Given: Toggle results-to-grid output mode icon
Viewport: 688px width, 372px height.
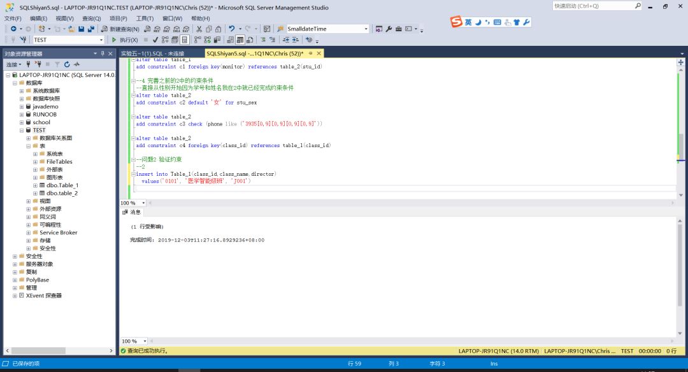Looking at the screenshot, I should 240,40.
